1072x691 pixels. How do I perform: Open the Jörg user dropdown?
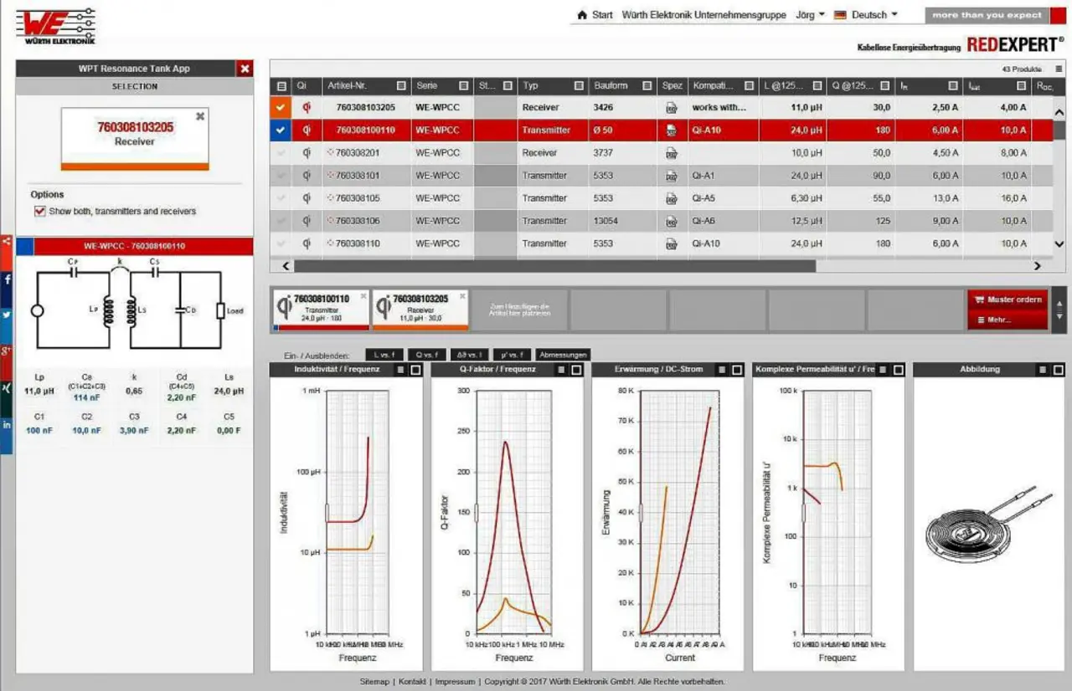tap(810, 15)
